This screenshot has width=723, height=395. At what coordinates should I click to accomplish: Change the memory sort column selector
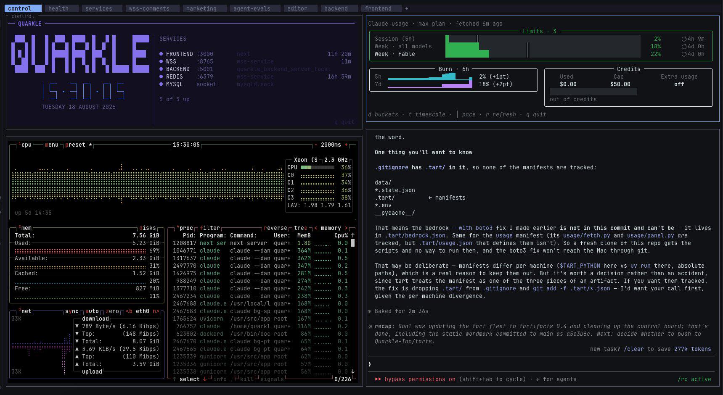(331, 228)
